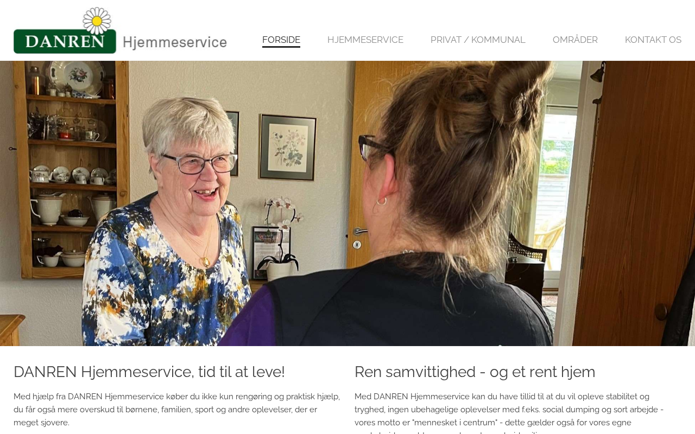Click the paragraph starting 'Med DANREN Hjemmeservice kan'

pyautogui.click(x=510, y=412)
